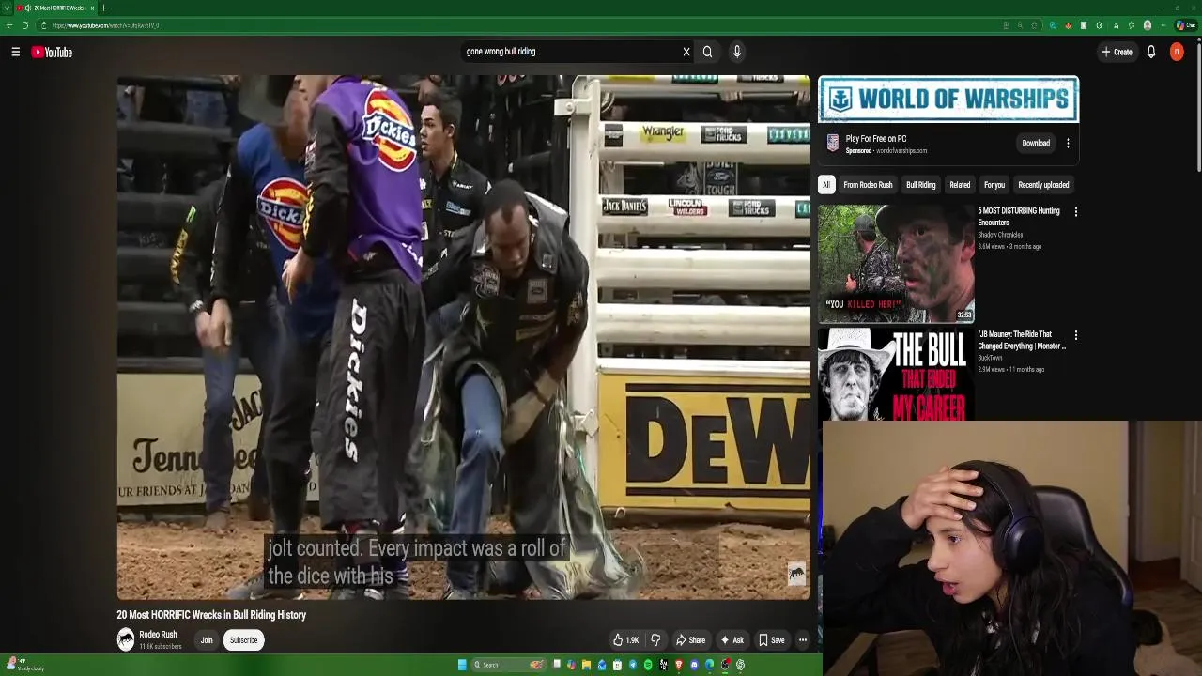1202x676 pixels.
Task: Open the browser profile picture
Action: click(x=1147, y=25)
